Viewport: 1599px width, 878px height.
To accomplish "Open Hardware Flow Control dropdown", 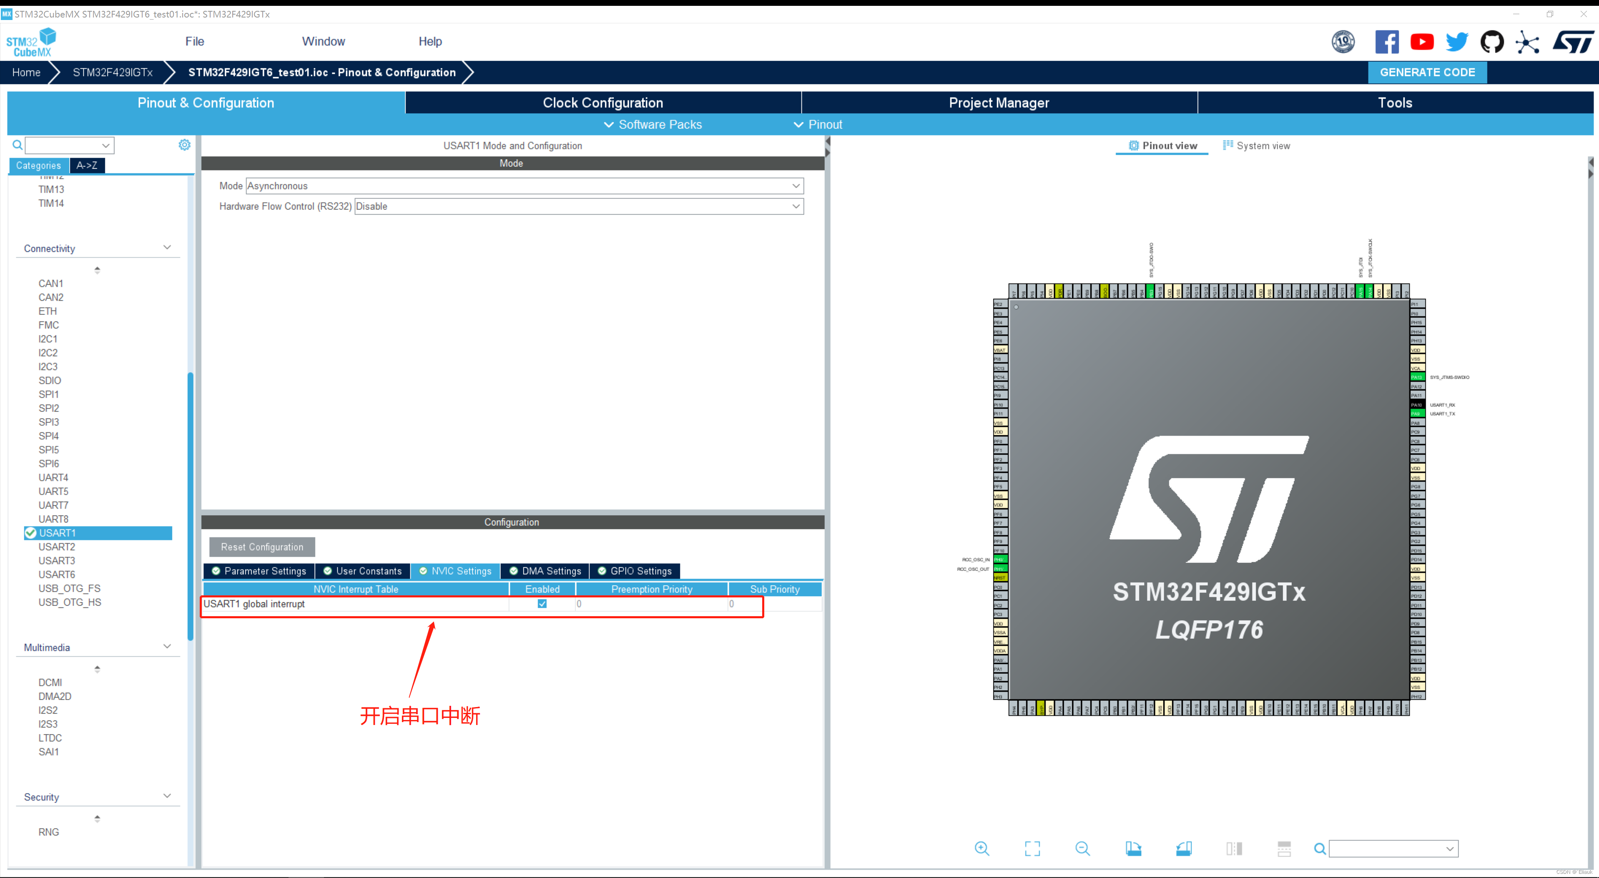I will pyautogui.click(x=579, y=206).
